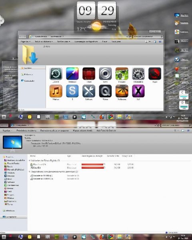Viewport: 192px width, 240px height.
Task: Open the palm tree sunset Wallpapers folder
Action: 122,91
